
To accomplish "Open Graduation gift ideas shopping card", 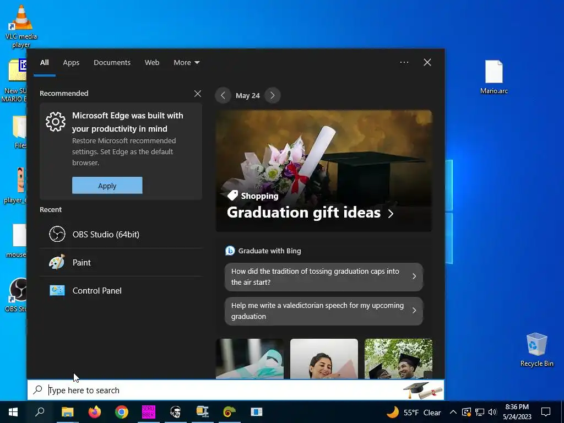I will pos(324,171).
